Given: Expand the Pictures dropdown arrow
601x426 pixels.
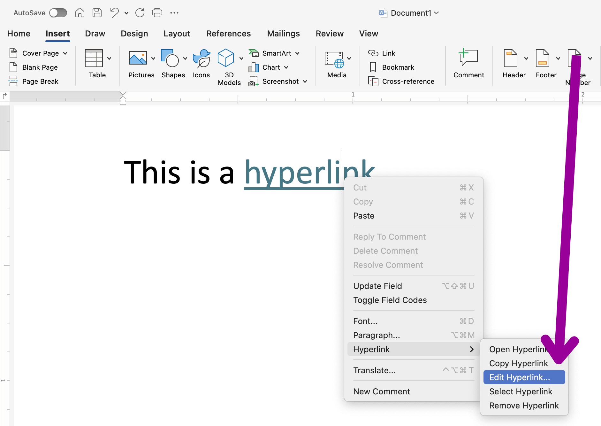Looking at the screenshot, I should [x=153, y=58].
